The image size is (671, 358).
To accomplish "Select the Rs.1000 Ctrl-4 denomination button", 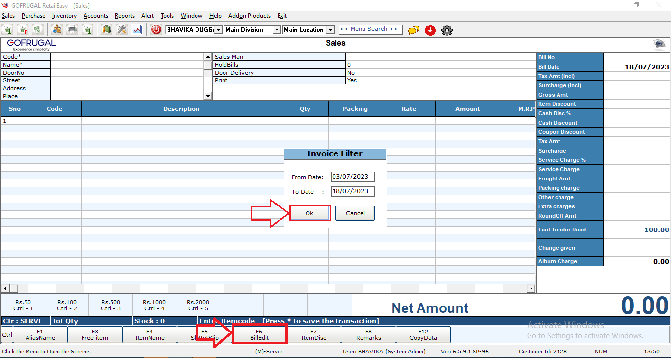I will coord(154,305).
